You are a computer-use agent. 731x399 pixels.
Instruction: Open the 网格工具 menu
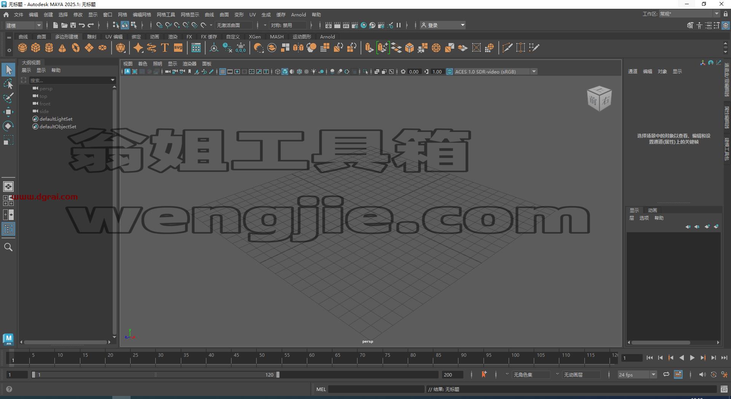tap(166, 15)
